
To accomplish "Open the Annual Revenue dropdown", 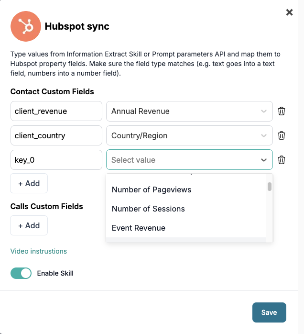I will (x=189, y=111).
